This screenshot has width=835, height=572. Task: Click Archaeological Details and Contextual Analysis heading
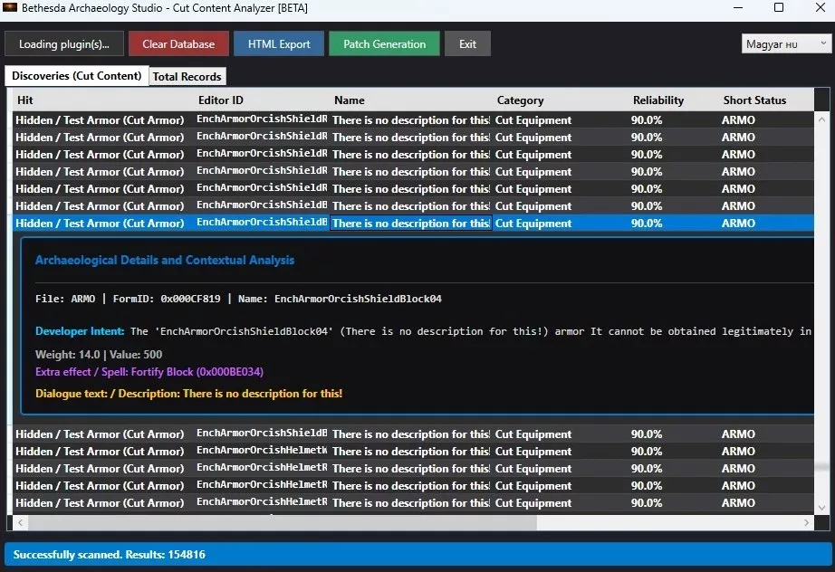pos(165,260)
